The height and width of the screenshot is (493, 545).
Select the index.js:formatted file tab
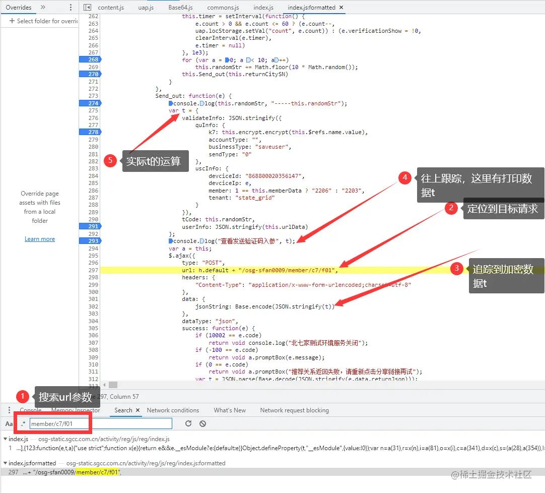click(x=311, y=7)
